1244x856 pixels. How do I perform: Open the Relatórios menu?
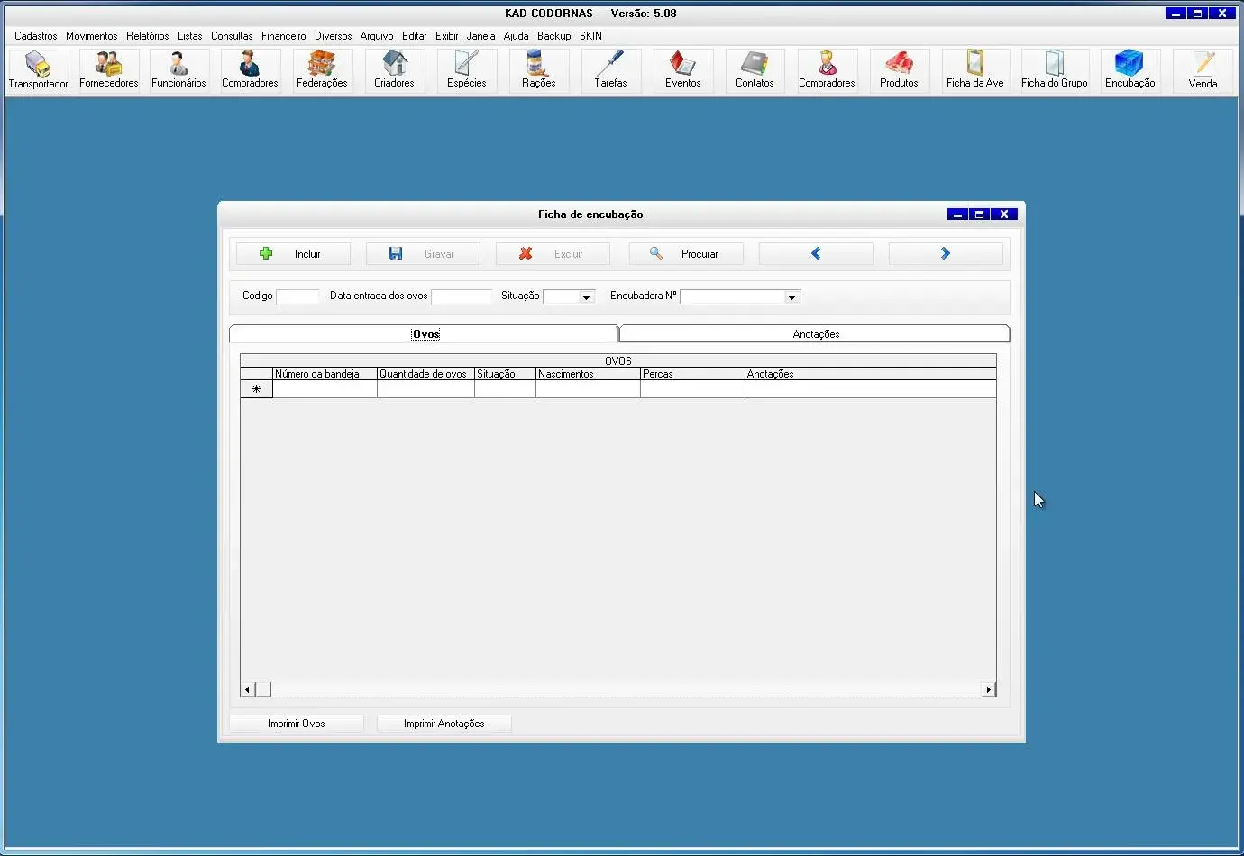coord(147,36)
